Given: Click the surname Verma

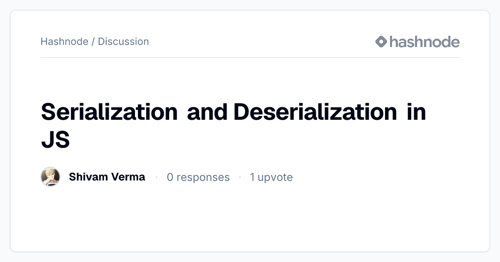Looking at the screenshot, I should coord(128,177).
